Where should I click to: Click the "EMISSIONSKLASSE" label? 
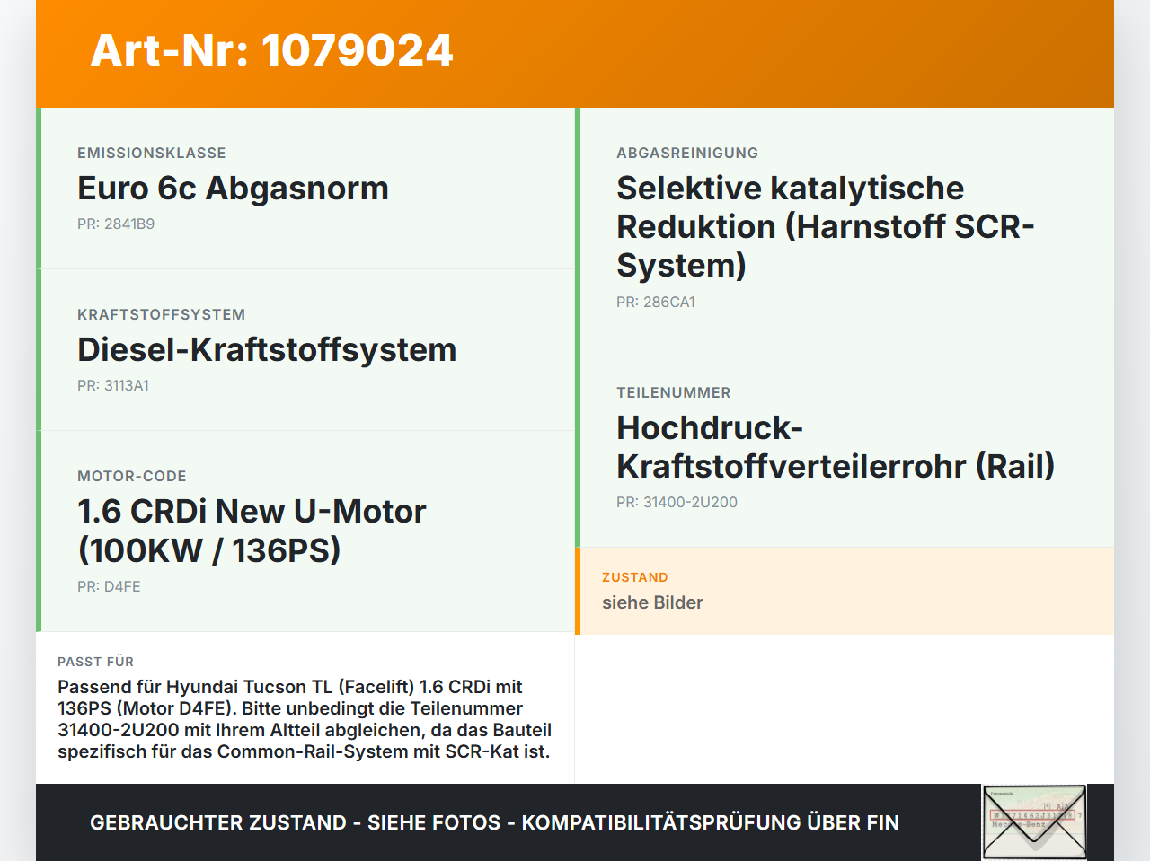click(152, 153)
